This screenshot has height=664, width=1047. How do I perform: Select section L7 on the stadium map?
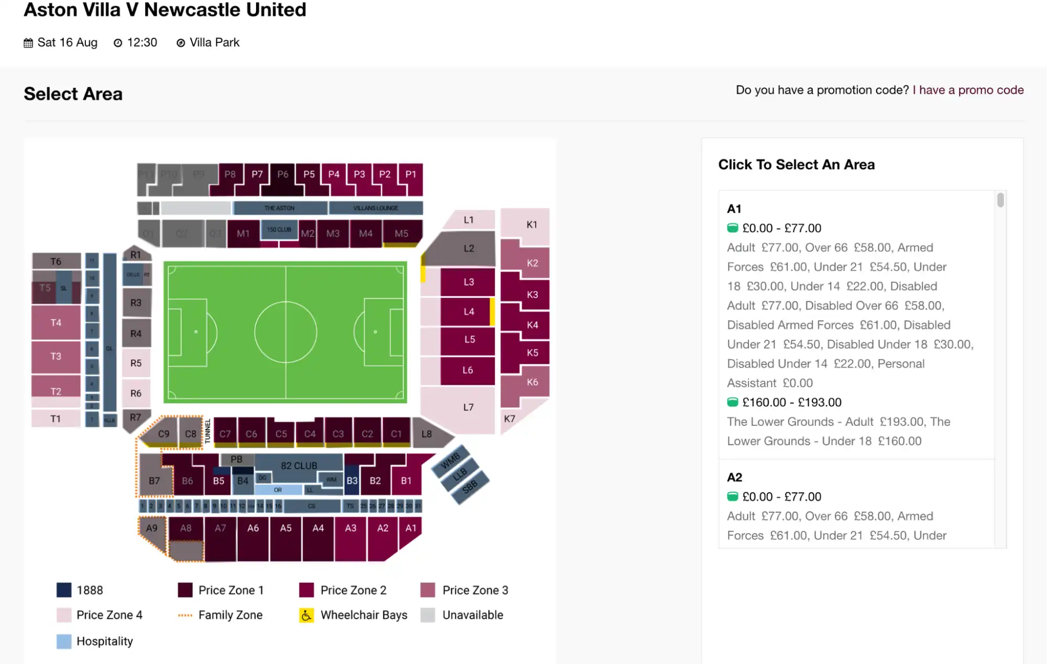[469, 407]
